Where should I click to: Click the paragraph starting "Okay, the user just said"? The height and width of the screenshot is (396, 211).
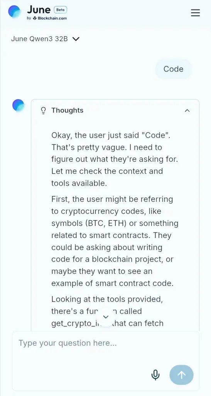pyautogui.click(x=115, y=159)
